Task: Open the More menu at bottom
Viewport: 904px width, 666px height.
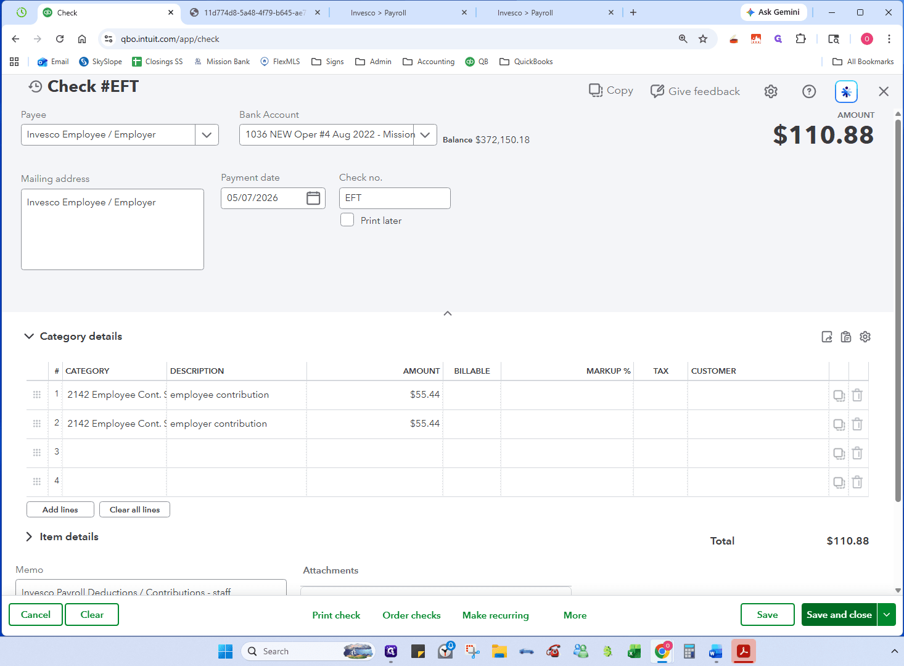Action: tap(575, 615)
